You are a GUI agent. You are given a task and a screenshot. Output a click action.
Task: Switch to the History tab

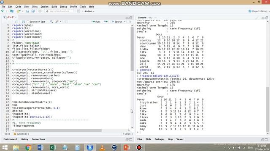(24, 139)
